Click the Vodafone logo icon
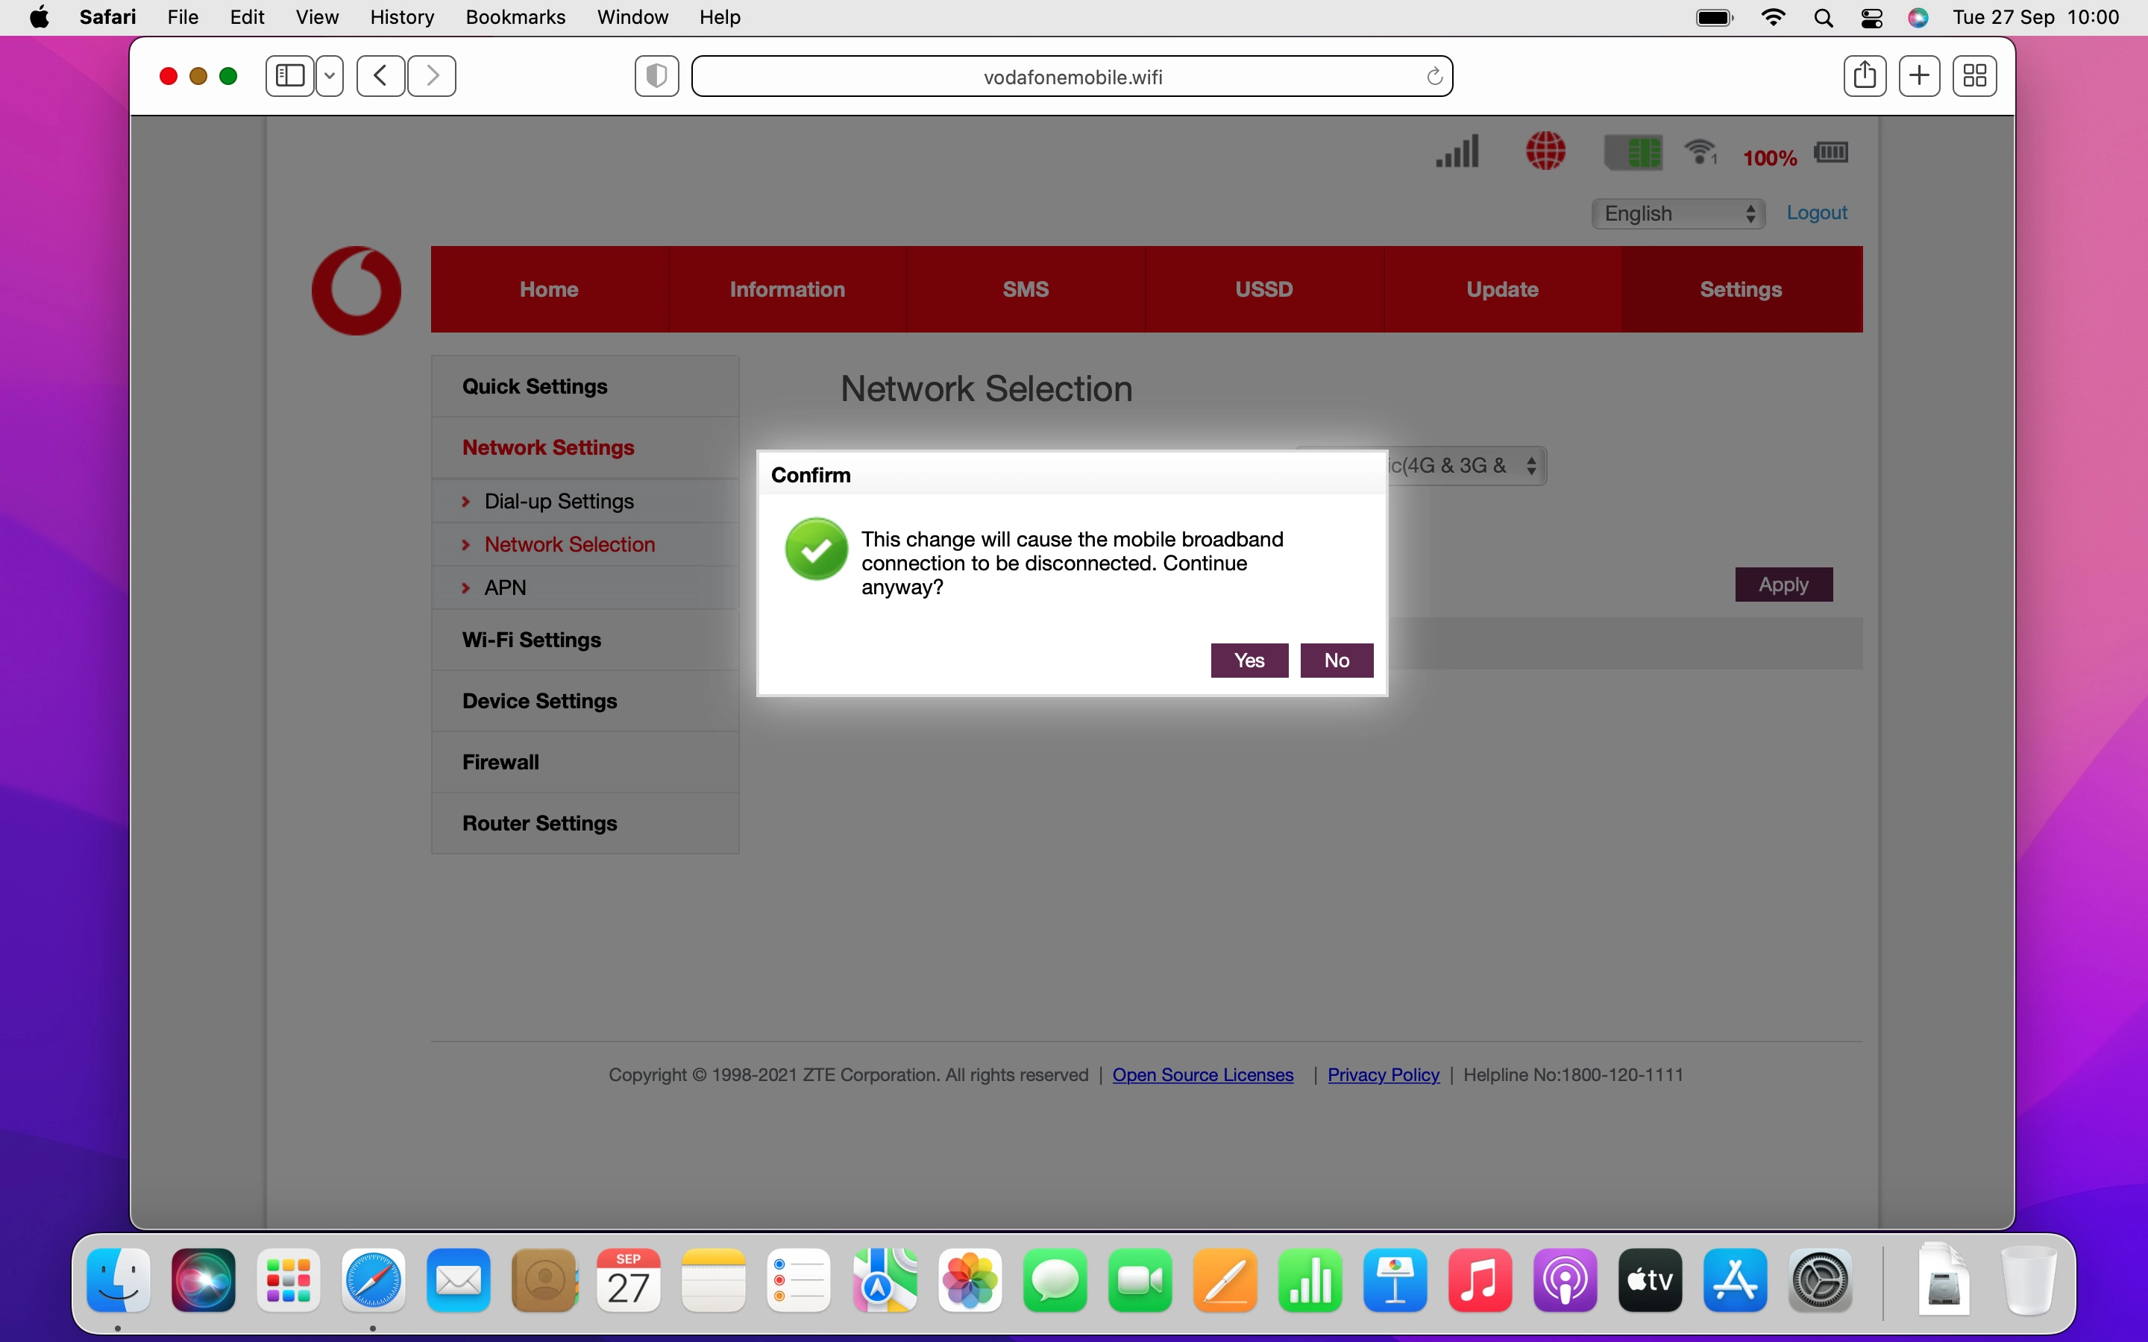2148x1342 pixels. 356,290
